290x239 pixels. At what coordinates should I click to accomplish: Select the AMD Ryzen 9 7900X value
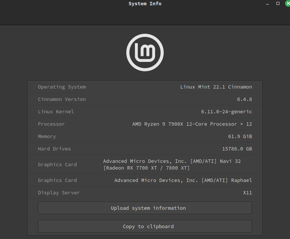[192, 124]
